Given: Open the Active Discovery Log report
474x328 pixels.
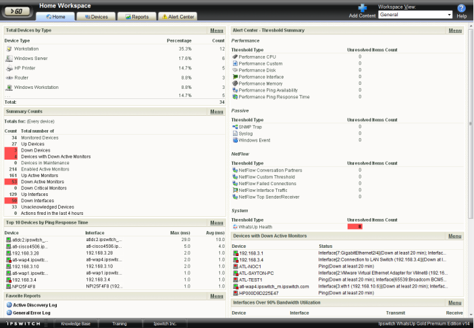Looking at the screenshot, I should click(x=34, y=305).
